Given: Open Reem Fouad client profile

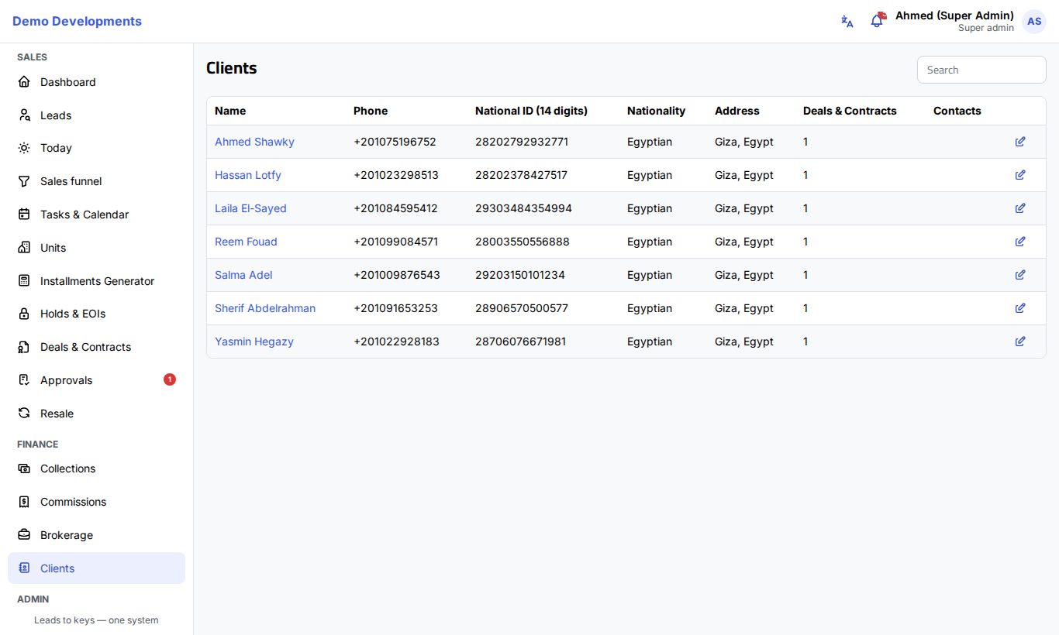Looking at the screenshot, I should click(246, 242).
